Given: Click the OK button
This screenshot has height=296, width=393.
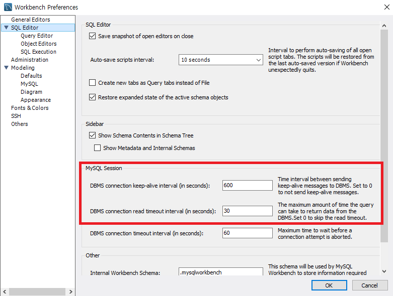Looking at the screenshot, I should point(329,285).
